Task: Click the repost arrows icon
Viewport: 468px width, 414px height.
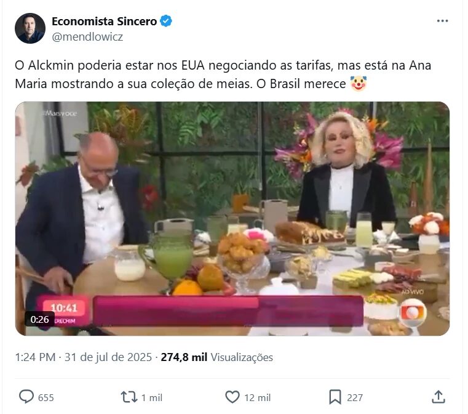Action: click(x=129, y=397)
